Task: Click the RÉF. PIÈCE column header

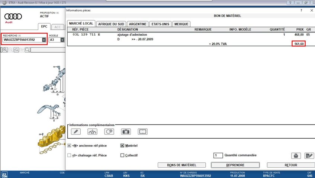Action: coord(80,29)
